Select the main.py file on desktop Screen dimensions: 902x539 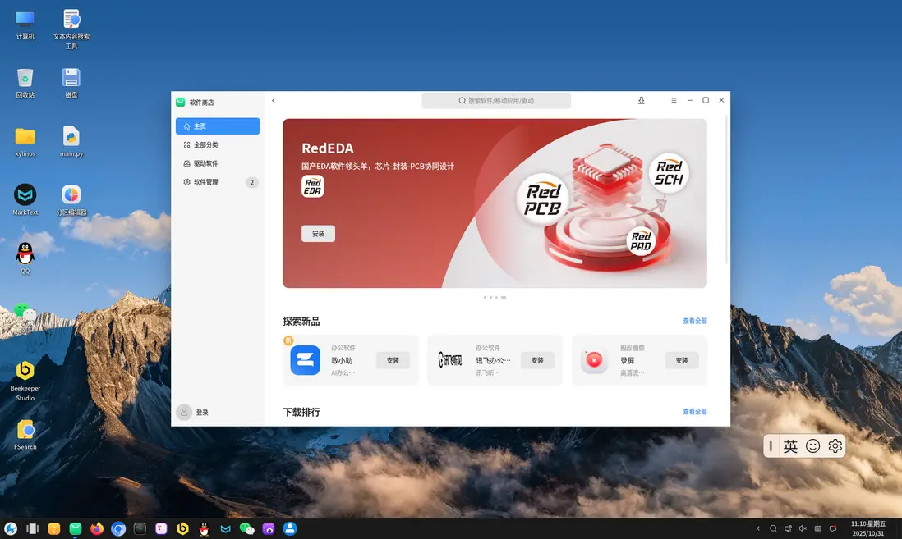coord(71,142)
